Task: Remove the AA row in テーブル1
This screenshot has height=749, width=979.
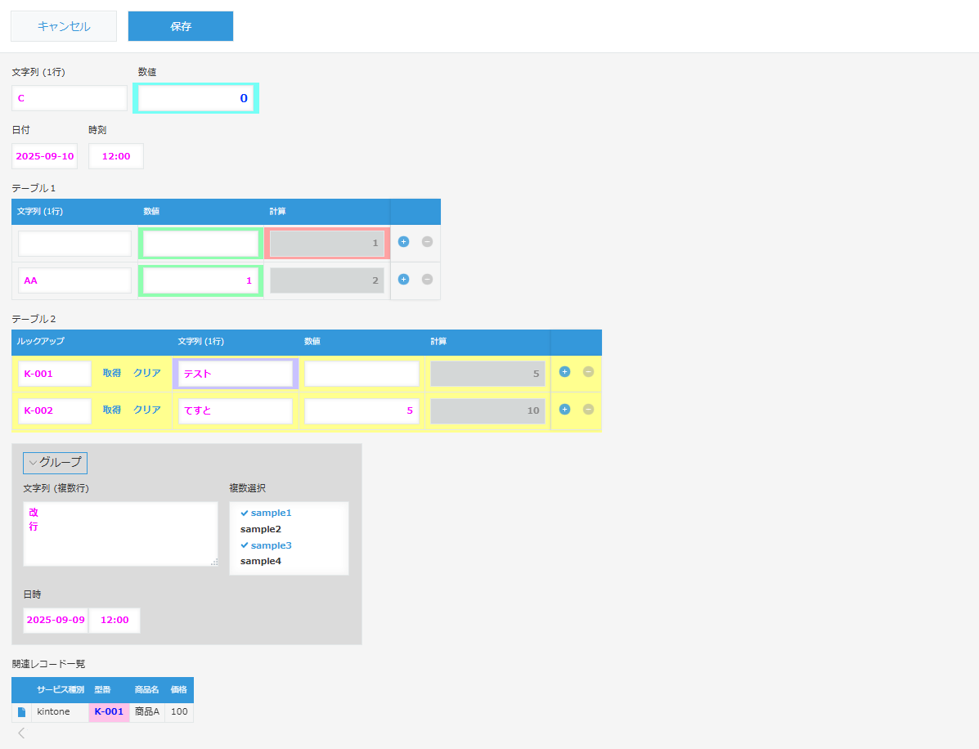Action: (427, 280)
